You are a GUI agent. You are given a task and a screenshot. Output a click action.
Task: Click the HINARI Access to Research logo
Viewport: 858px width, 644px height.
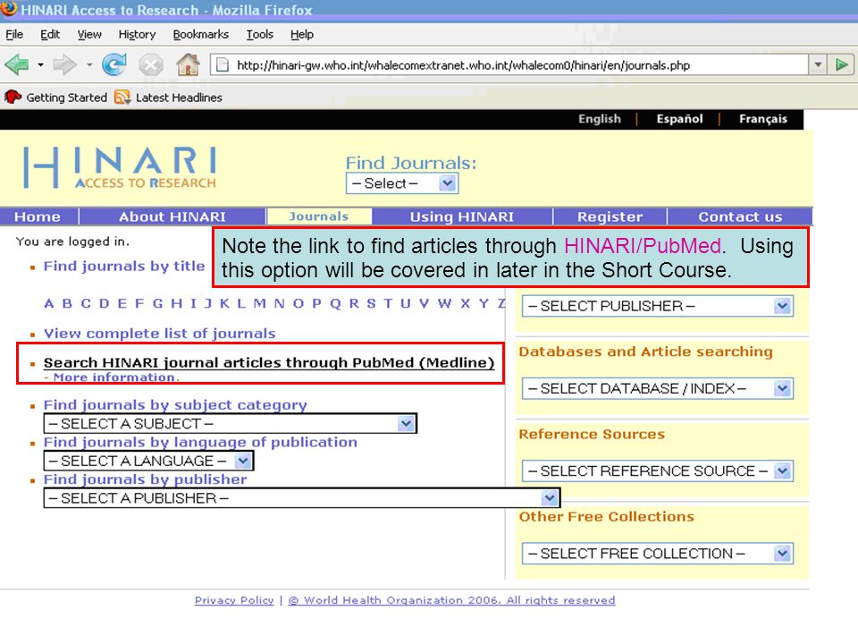120,167
